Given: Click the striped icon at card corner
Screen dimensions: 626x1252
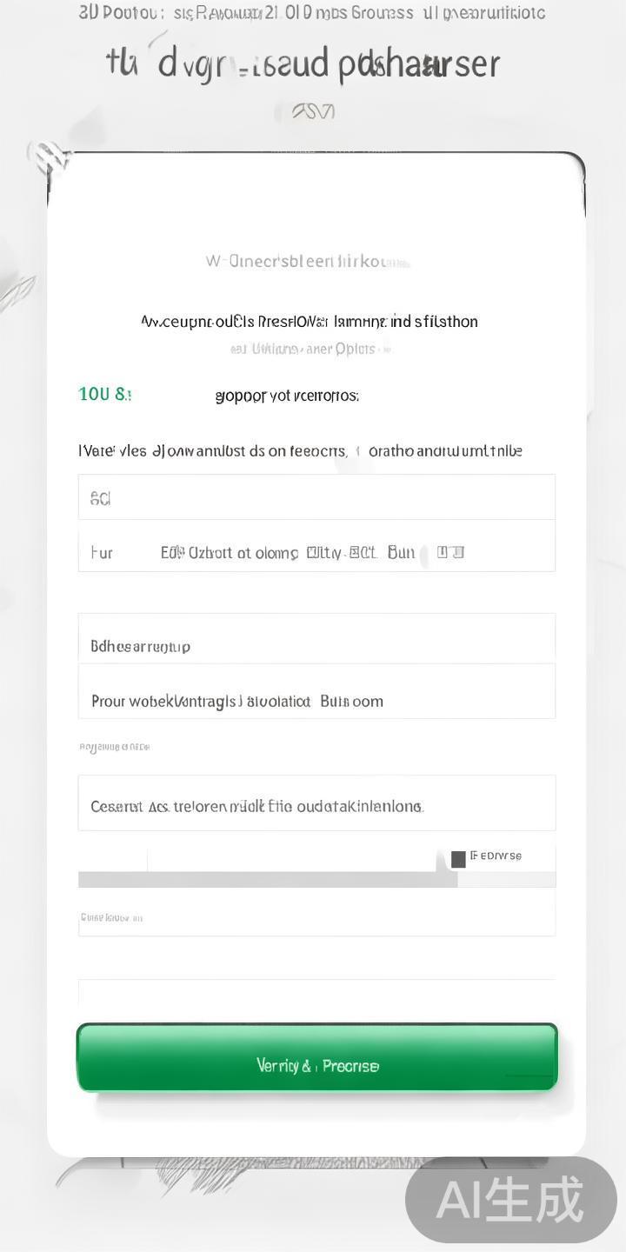Looking at the screenshot, I should tap(50, 157).
